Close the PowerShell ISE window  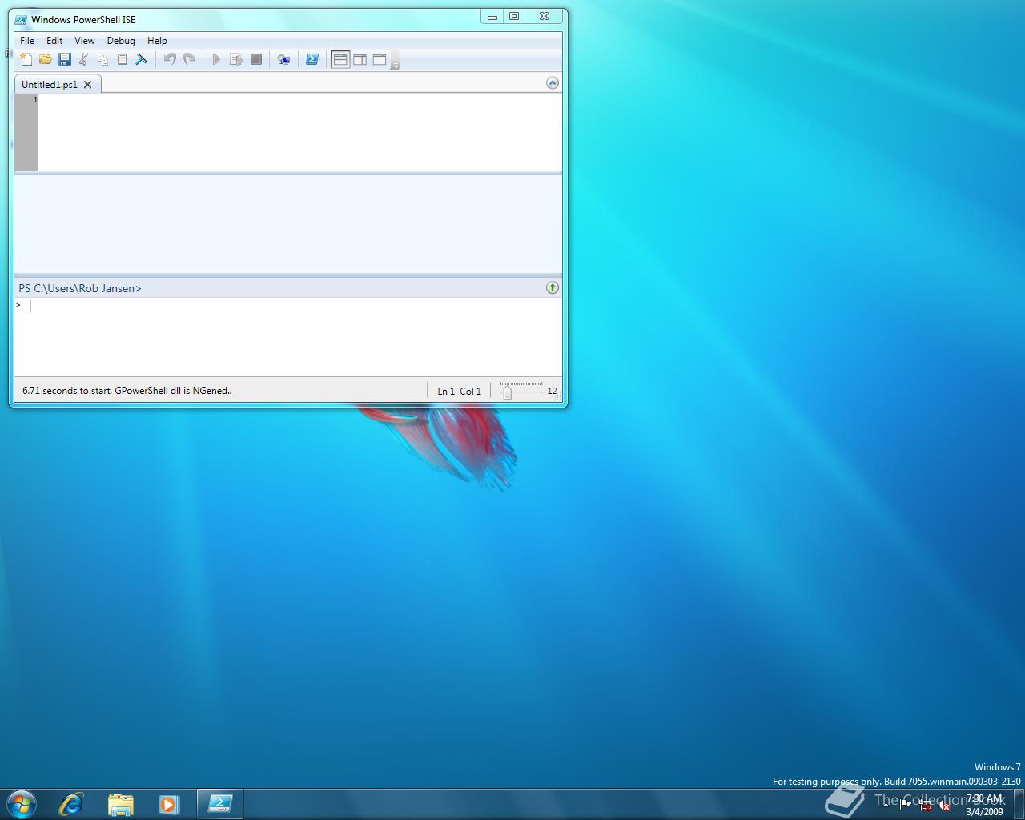coord(544,16)
